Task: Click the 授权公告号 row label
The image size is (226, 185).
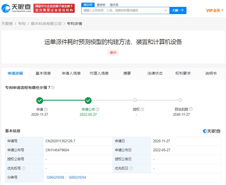Action: (x=16, y=159)
